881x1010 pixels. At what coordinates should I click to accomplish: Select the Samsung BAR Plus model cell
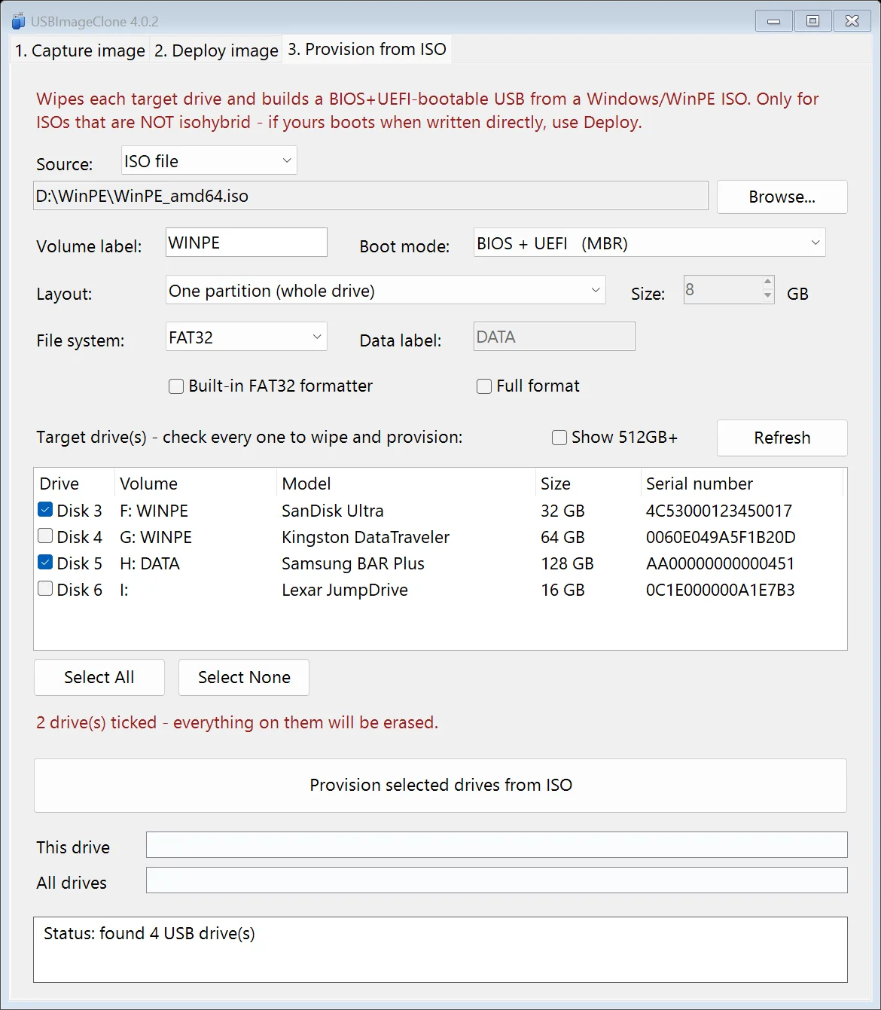point(353,563)
